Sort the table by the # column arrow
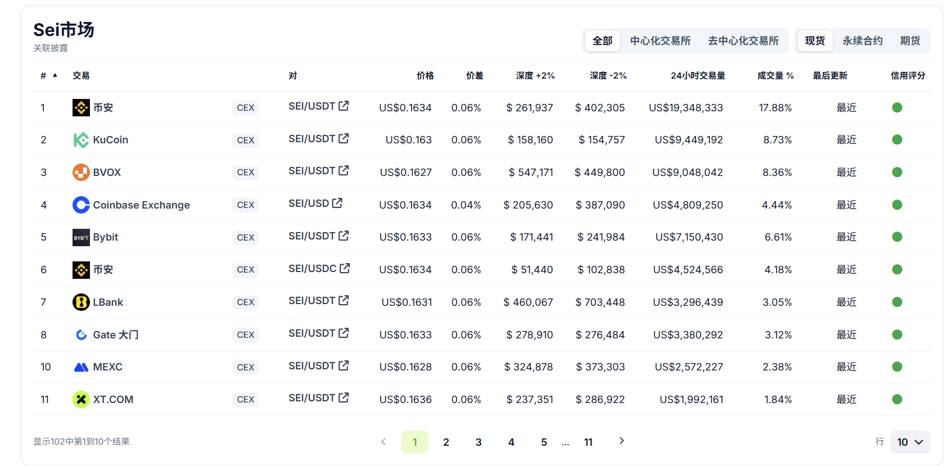The image size is (952, 466). (x=55, y=75)
